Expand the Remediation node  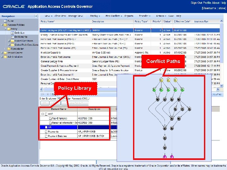point(5,49)
